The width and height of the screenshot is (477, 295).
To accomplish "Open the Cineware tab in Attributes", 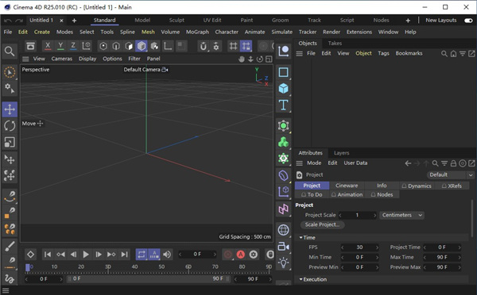I will pos(347,186).
